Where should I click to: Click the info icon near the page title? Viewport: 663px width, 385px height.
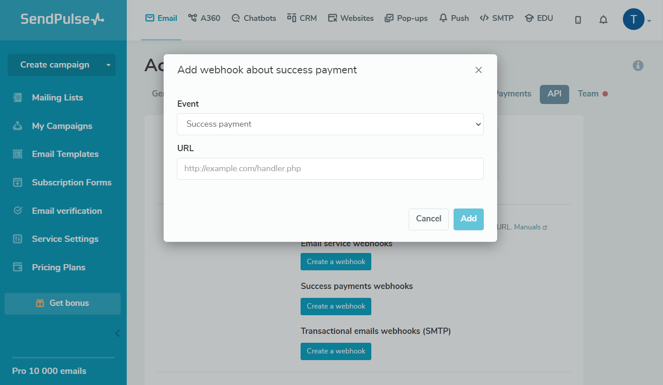pos(638,66)
